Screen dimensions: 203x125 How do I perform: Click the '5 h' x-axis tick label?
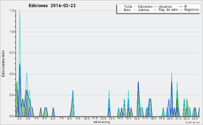(45, 118)
